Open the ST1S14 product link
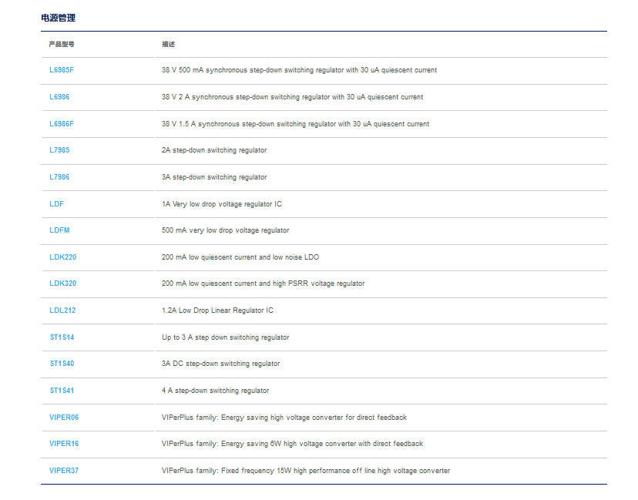 (x=62, y=337)
